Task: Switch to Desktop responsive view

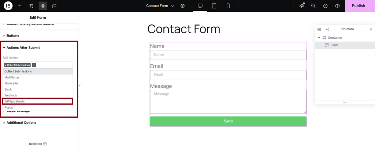Action: click(200, 6)
